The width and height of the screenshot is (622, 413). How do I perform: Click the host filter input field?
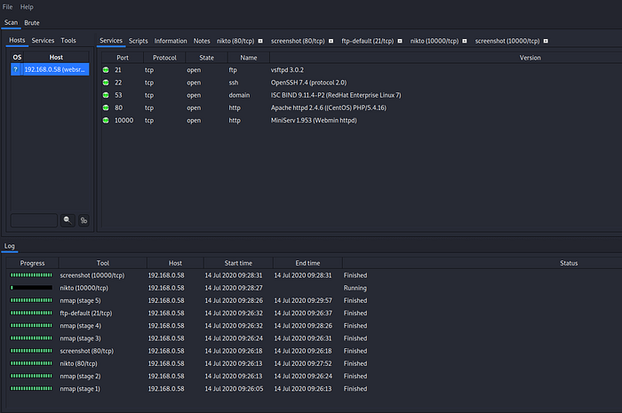coord(34,220)
